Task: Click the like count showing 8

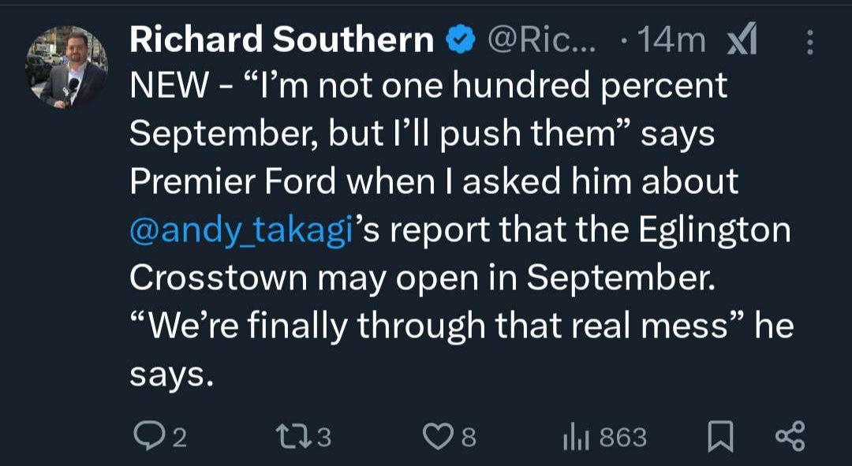Action: point(469,438)
